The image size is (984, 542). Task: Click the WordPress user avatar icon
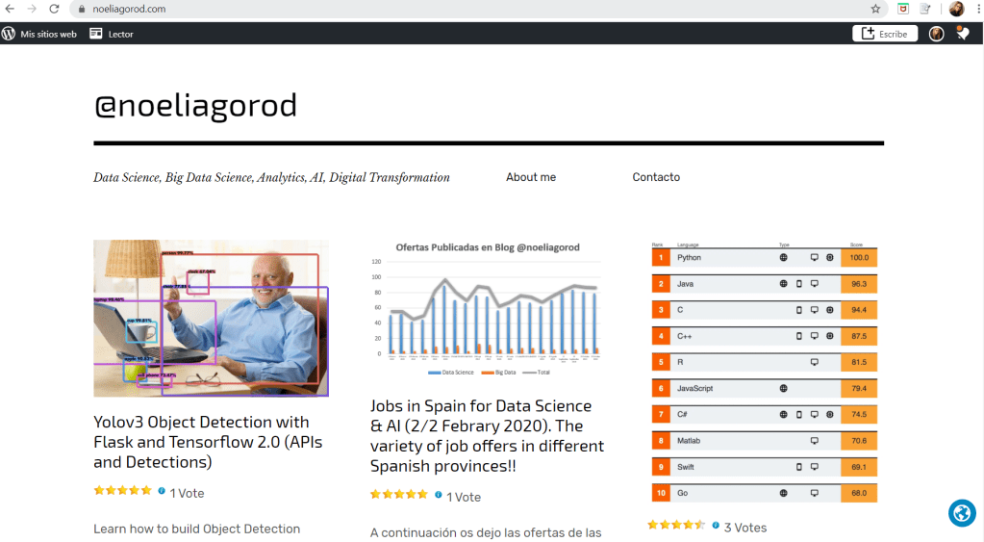[936, 34]
